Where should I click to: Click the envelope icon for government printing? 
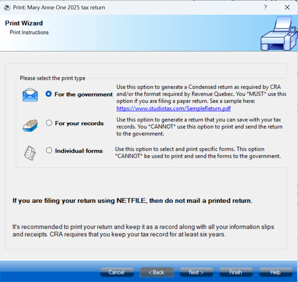[x=30, y=95]
